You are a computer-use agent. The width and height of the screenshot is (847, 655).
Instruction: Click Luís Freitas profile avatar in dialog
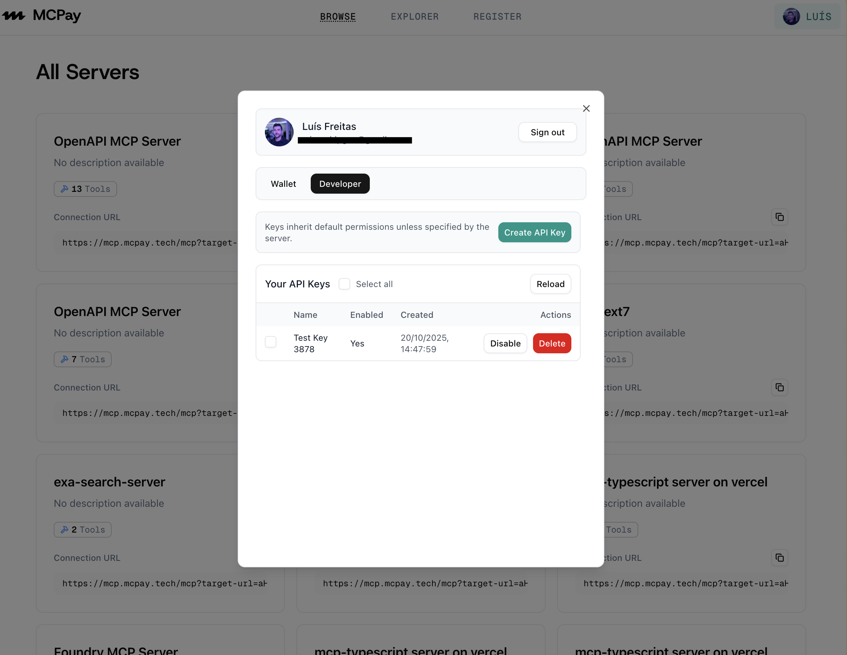pyautogui.click(x=279, y=132)
